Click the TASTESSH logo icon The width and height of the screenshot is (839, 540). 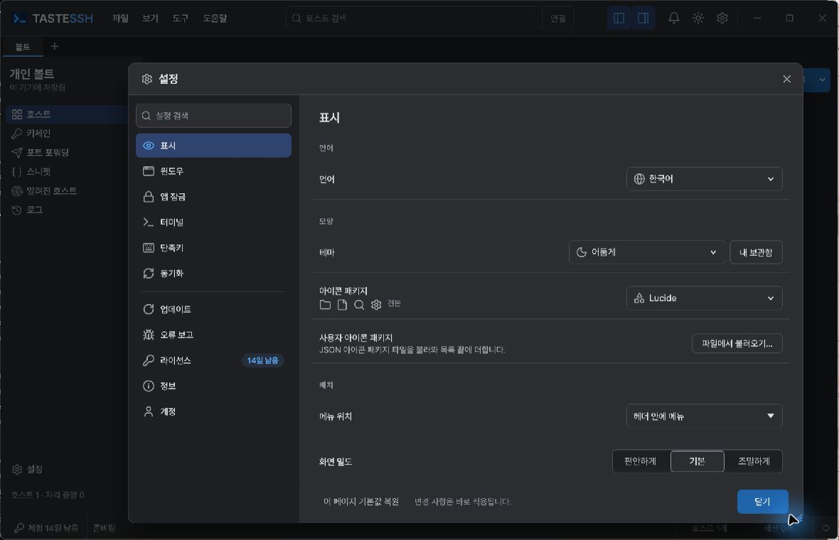pos(19,18)
